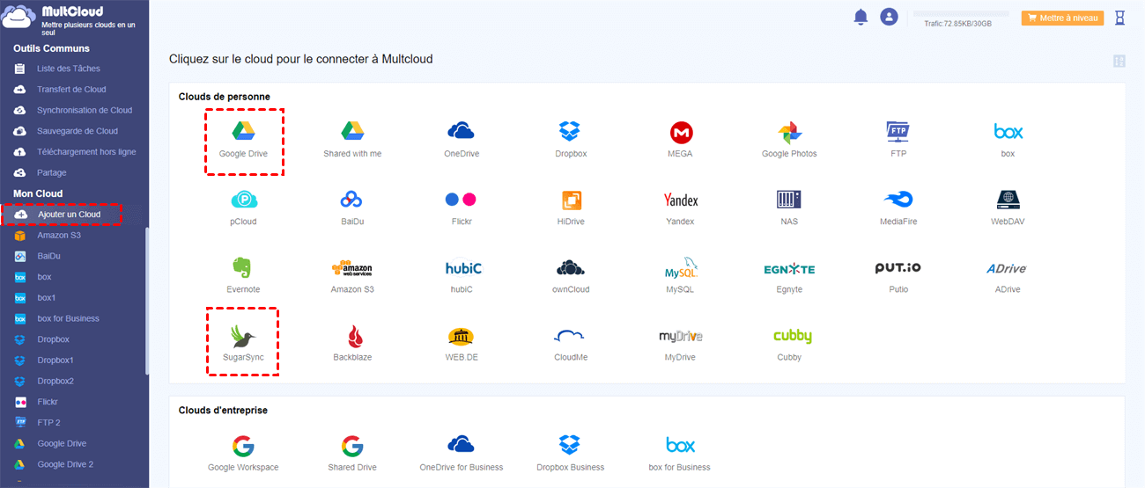Image resolution: width=1145 pixels, height=488 pixels.
Task: Choose the box personal cloud icon
Action: pyautogui.click(x=1008, y=132)
